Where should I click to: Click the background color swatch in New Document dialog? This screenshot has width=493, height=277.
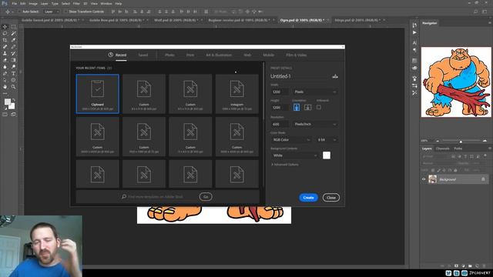(x=327, y=155)
